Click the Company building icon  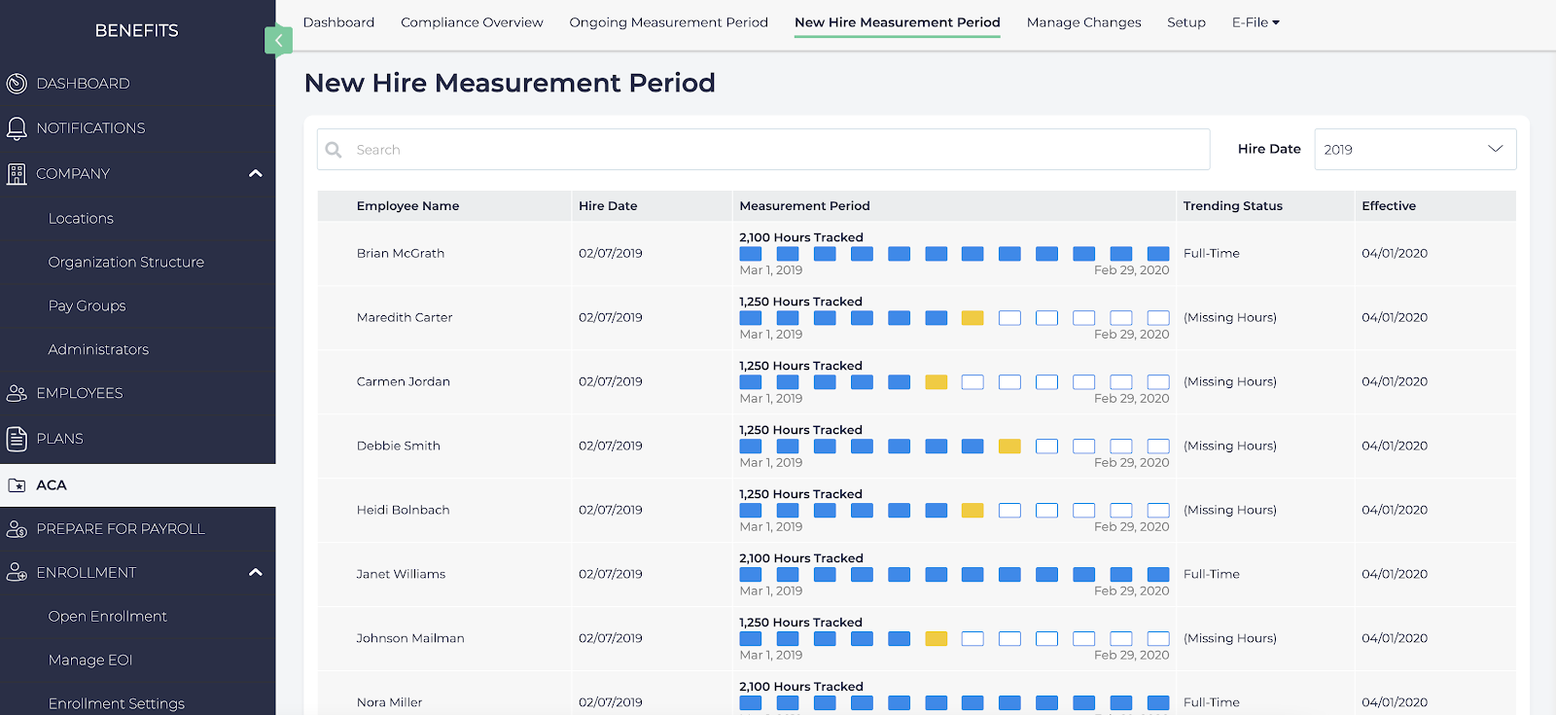coord(17,174)
